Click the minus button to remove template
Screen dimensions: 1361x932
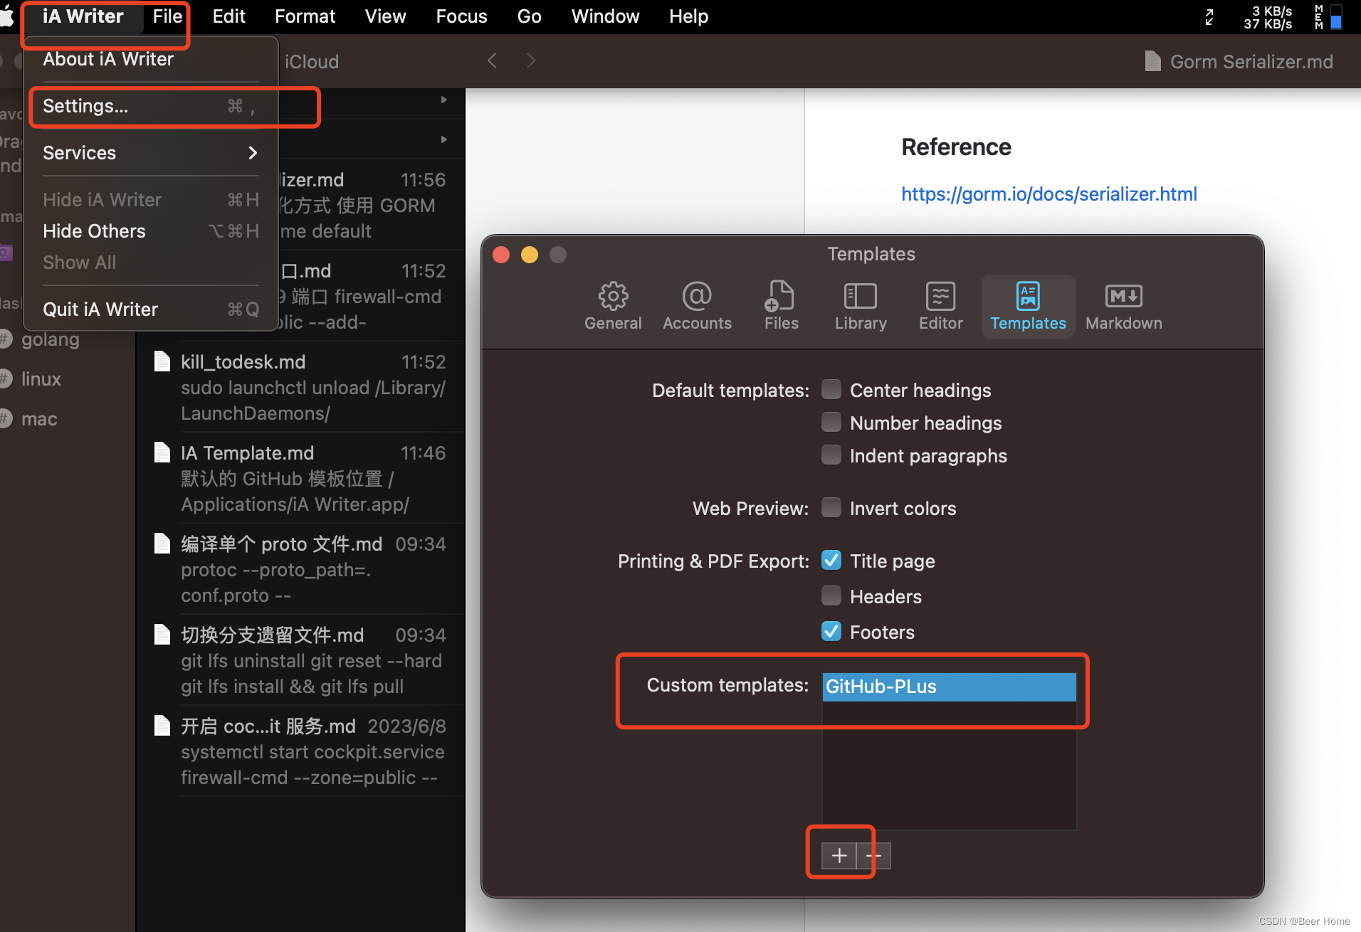pyautogui.click(x=874, y=855)
